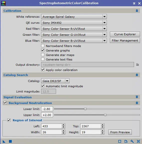Open the Curve Explorer button
Screen dimensions: 142x144
click(x=125, y=34)
